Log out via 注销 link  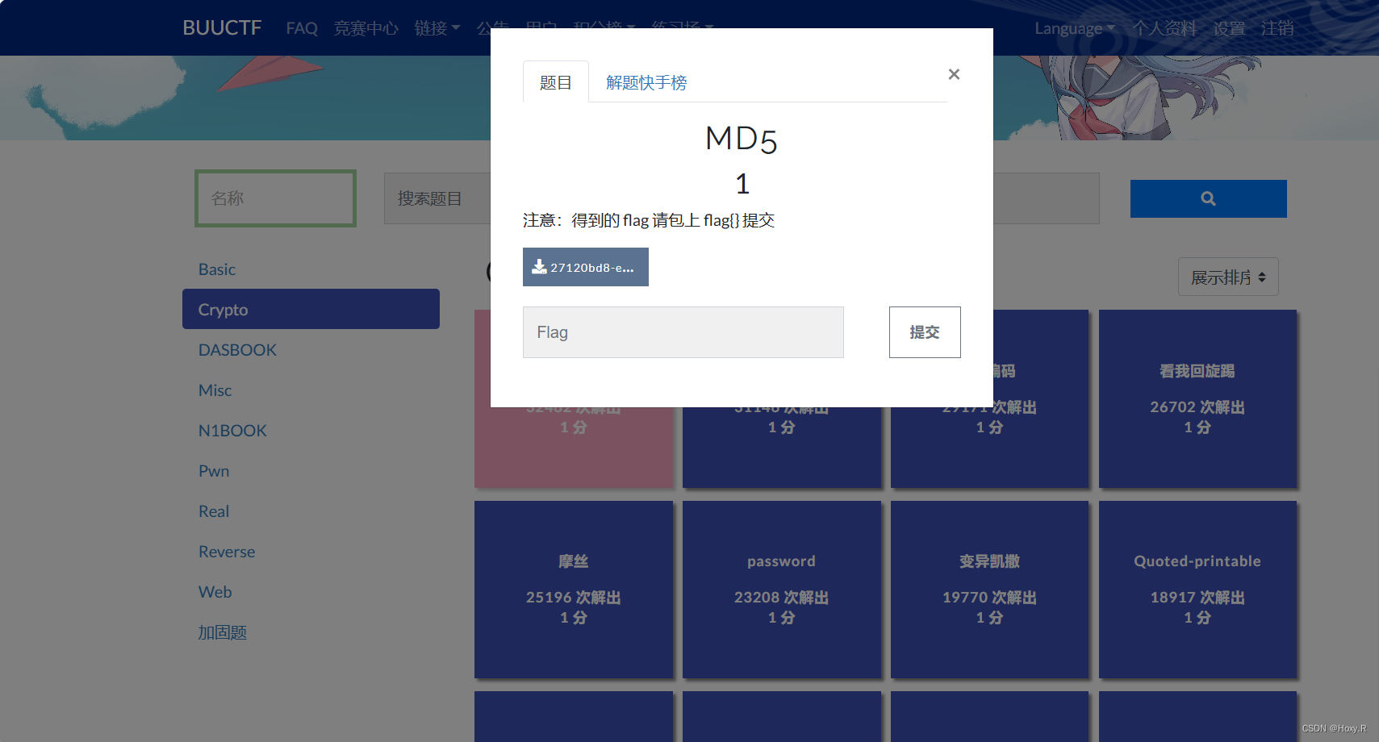click(x=1277, y=28)
